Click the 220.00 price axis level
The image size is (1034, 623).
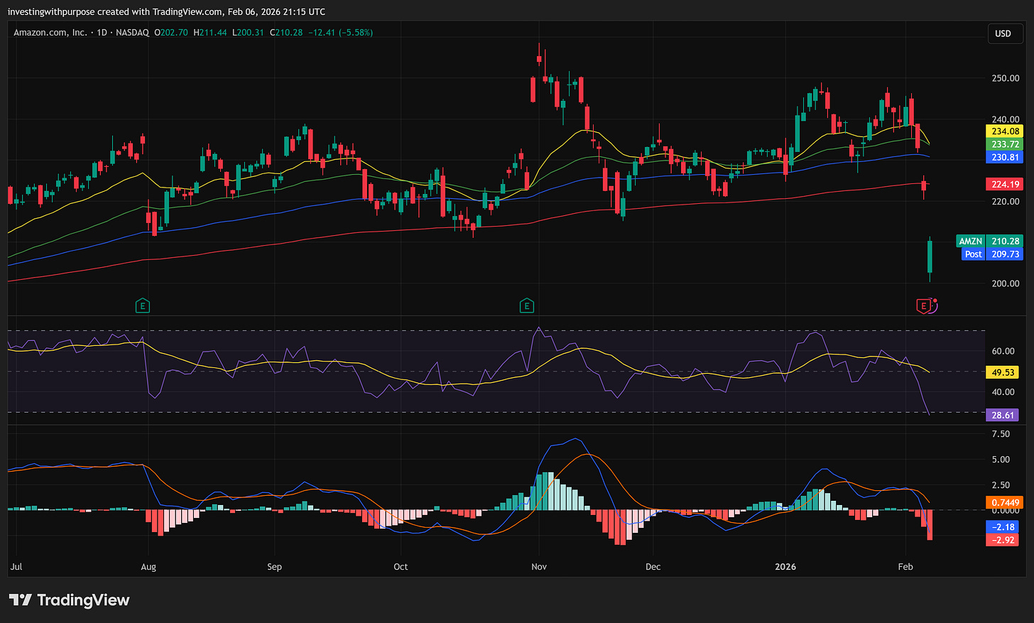coord(1005,202)
